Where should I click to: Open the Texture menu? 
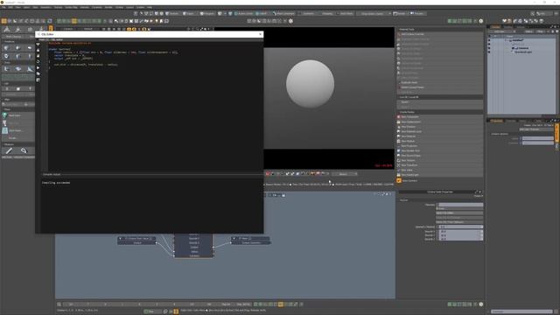point(58,7)
